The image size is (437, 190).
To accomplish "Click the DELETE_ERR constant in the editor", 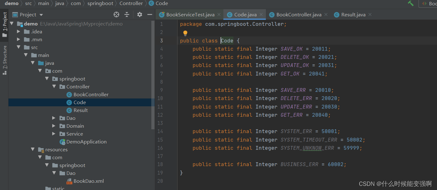I will tap(296, 98).
